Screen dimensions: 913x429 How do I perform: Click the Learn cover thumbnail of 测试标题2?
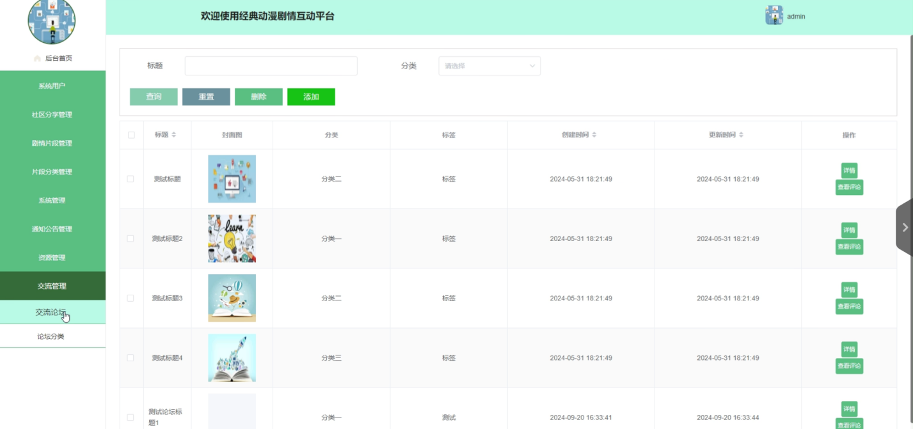coord(232,238)
